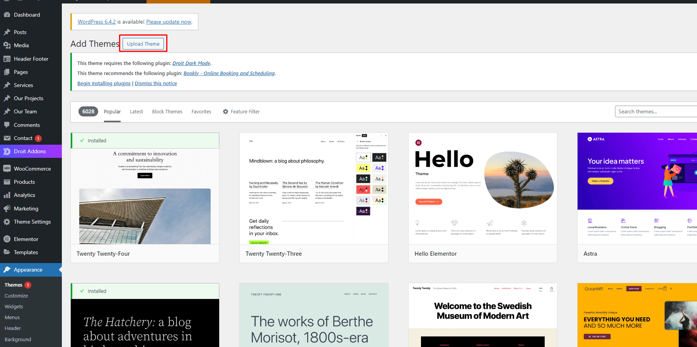Click the Comments speech bubble icon
The height and width of the screenshot is (347, 697).
point(7,125)
